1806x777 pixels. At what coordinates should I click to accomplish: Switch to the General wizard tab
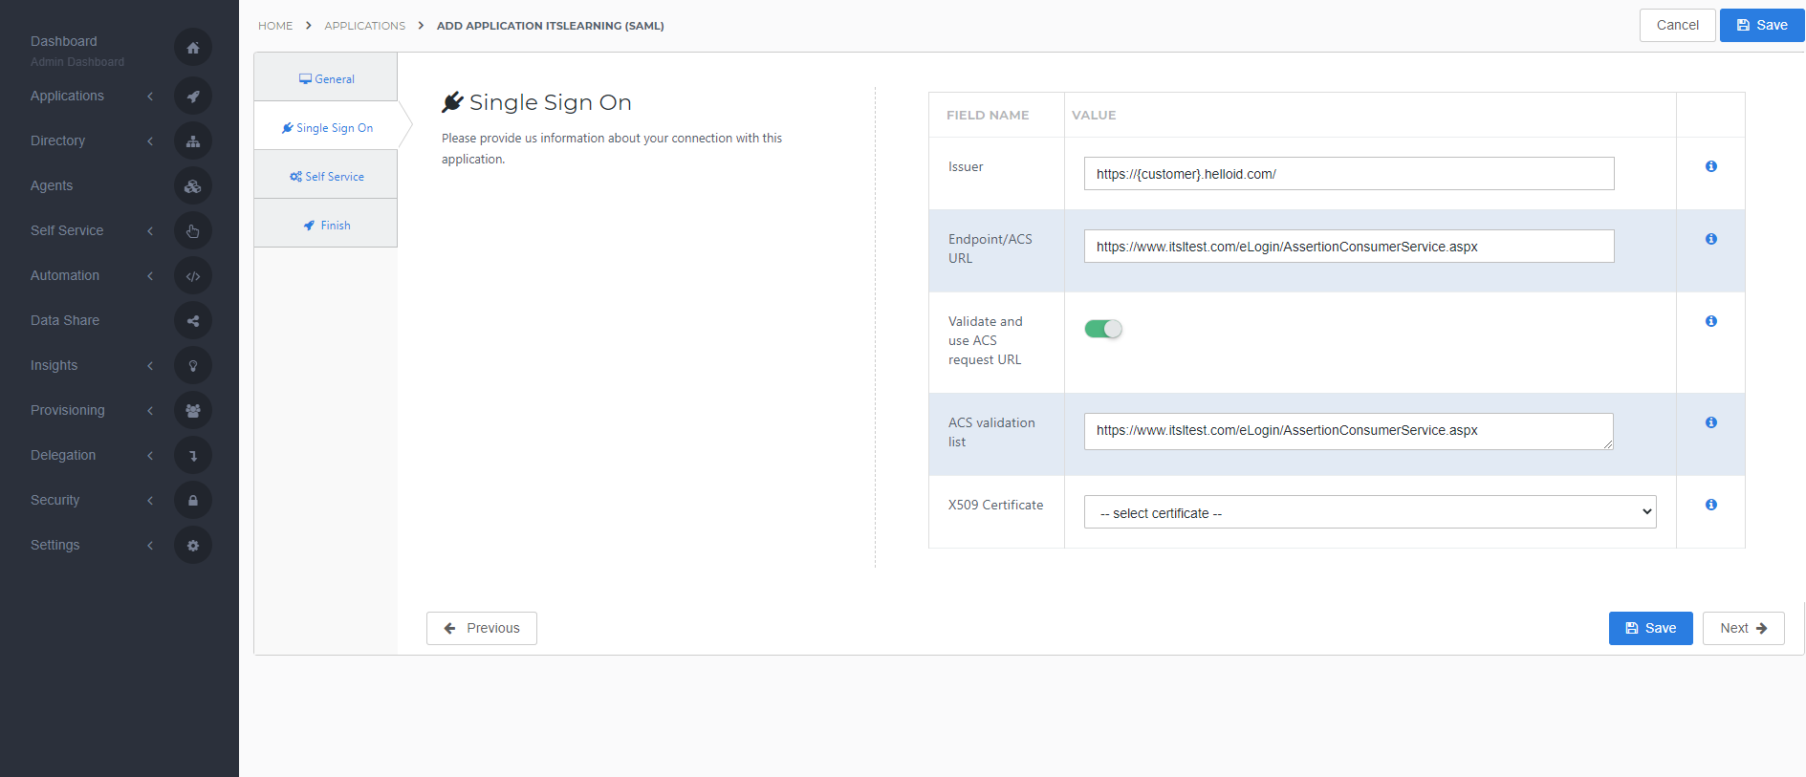pos(326,78)
